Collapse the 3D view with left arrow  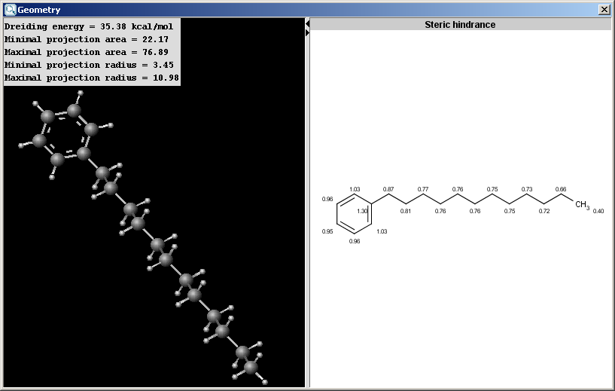click(x=307, y=24)
